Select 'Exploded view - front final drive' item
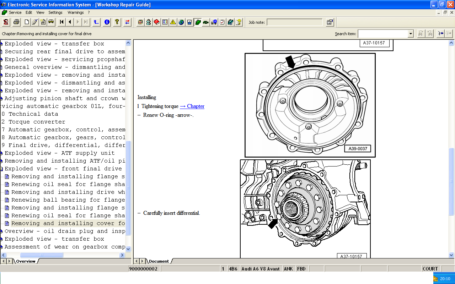This screenshot has width=455, height=284. [x=63, y=169]
